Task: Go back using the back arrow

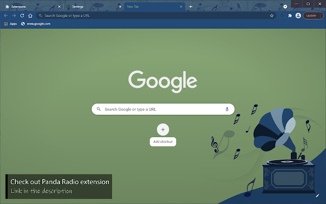Action: point(6,16)
